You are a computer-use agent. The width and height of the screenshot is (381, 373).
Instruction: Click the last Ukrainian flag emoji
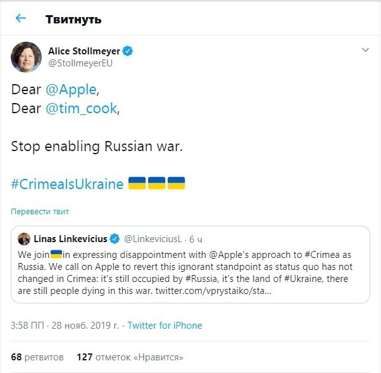pos(177,184)
